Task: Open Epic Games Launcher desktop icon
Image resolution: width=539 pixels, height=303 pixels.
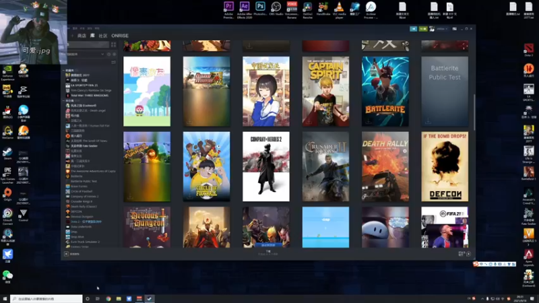Action: 7,175
